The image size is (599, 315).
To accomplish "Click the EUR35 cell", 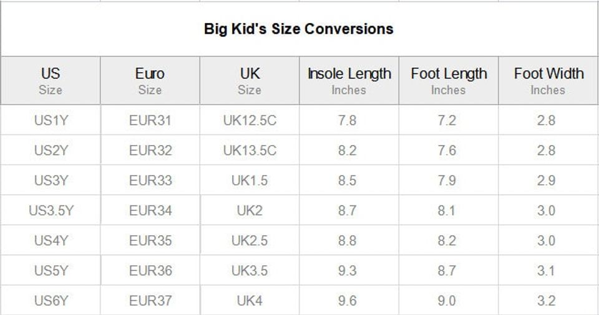I will (x=150, y=241).
